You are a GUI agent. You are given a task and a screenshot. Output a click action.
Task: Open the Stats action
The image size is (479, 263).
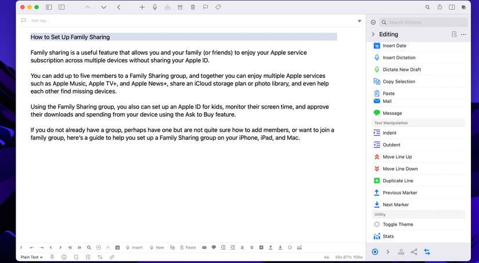click(x=419, y=236)
